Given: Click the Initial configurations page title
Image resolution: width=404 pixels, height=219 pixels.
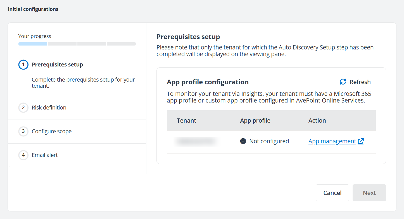Looking at the screenshot, I should tap(33, 9).
